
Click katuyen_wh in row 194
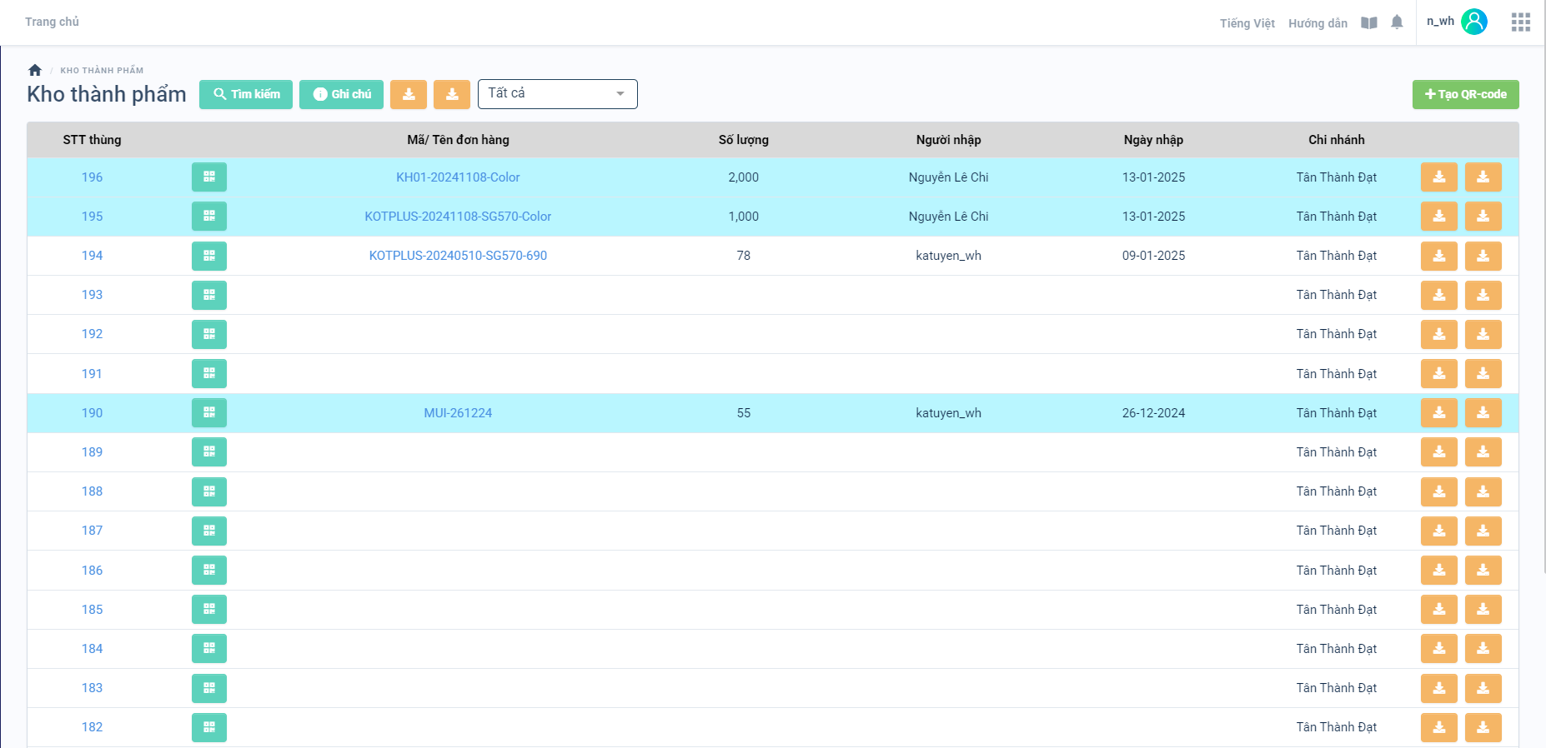click(948, 256)
